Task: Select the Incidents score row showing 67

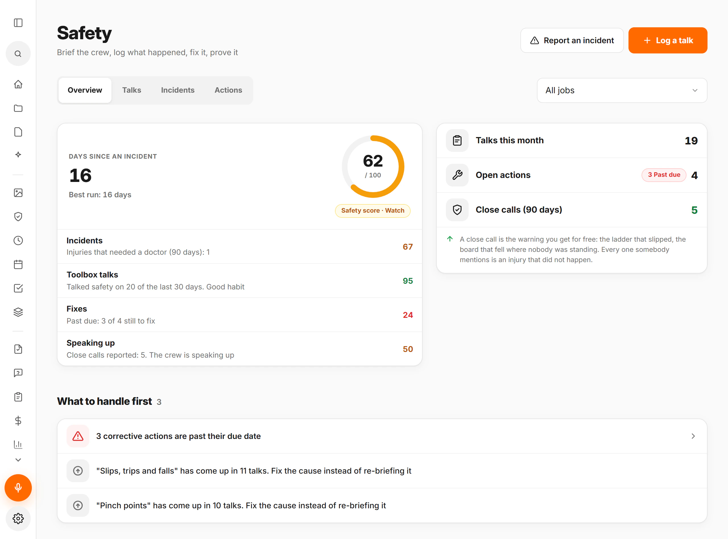Action: pos(239,247)
